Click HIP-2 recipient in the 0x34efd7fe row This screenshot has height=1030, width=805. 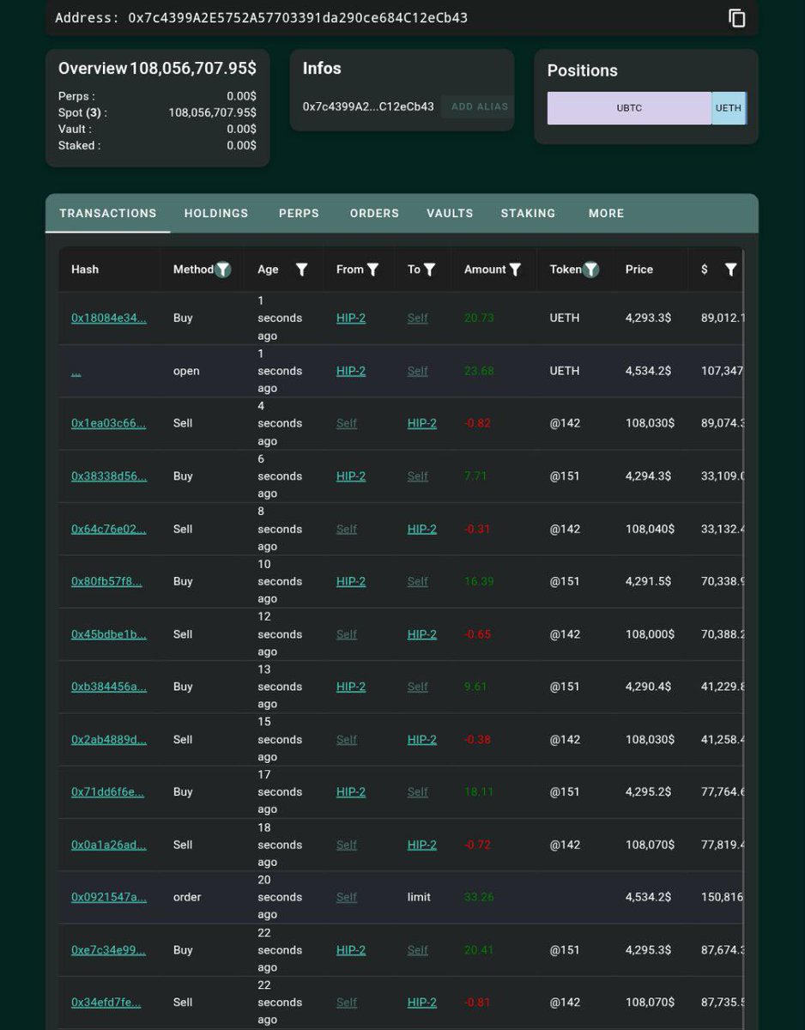422,1003
